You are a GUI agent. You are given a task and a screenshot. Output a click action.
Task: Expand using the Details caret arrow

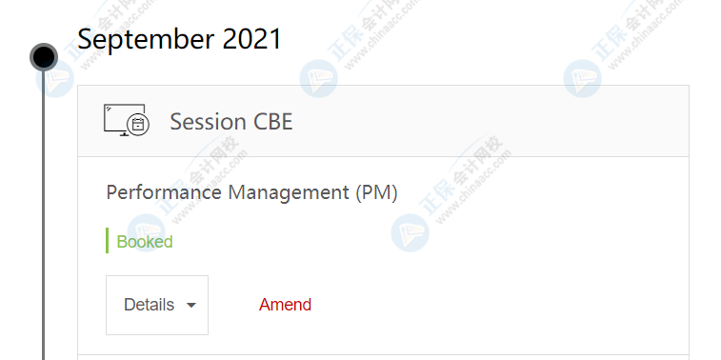click(x=191, y=306)
